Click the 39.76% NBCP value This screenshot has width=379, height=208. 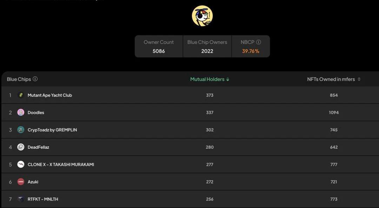[x=251, y=51]
